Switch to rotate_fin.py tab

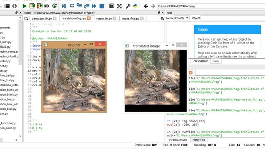(x=104, y=19)
